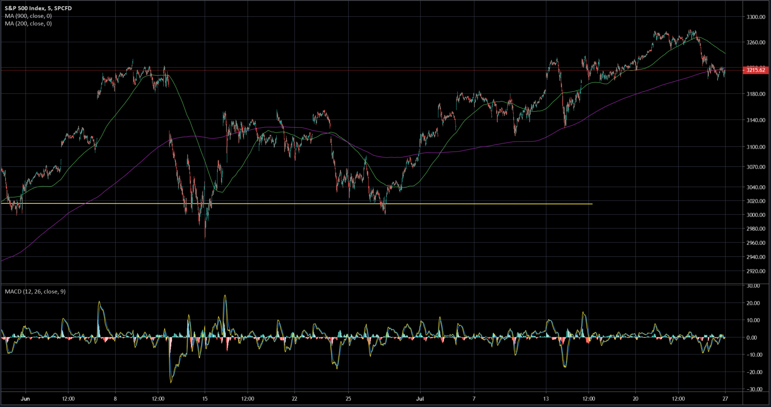Screen dimensions: 771x407
Task: Click the 27 date label on time axis
Action: click(x=725, y=399)
